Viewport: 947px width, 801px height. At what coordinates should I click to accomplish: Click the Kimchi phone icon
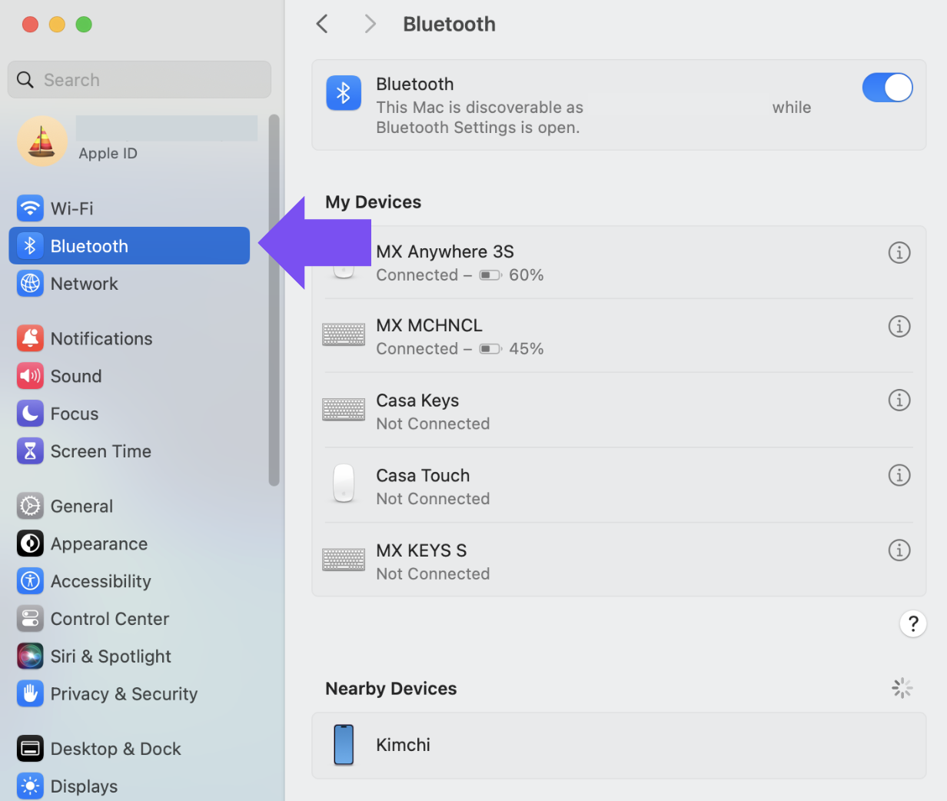tap(344, 745)
